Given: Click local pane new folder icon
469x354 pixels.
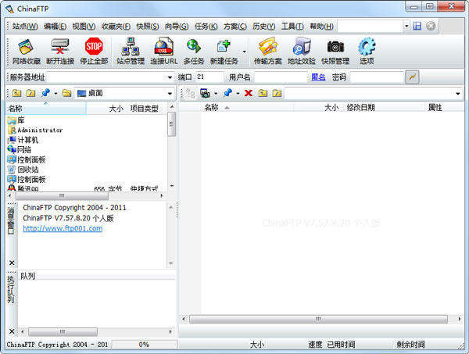Looking at the screenshot, I should [30, 93].
